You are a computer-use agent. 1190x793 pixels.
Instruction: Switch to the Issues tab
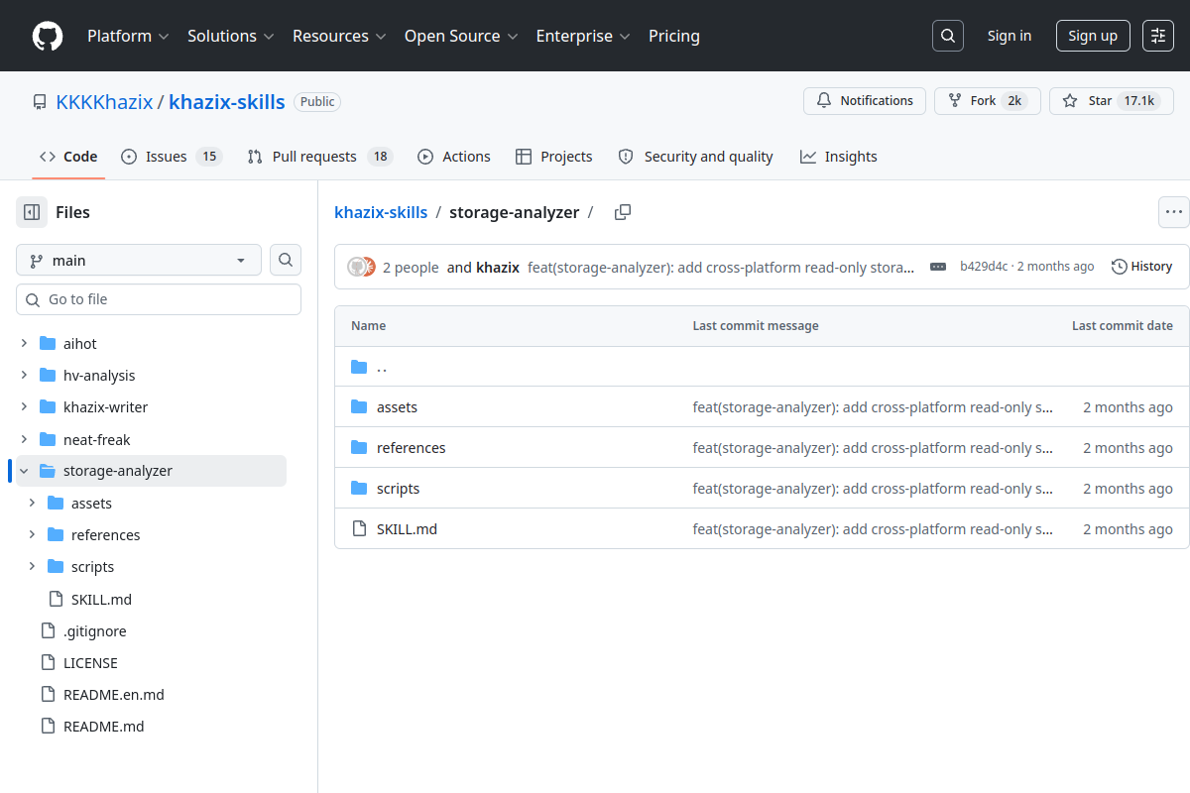tap(172, 157)
